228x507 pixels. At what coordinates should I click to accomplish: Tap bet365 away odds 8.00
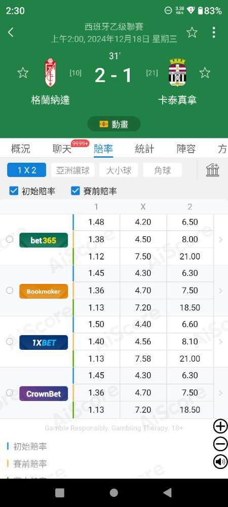click(190, 239)
